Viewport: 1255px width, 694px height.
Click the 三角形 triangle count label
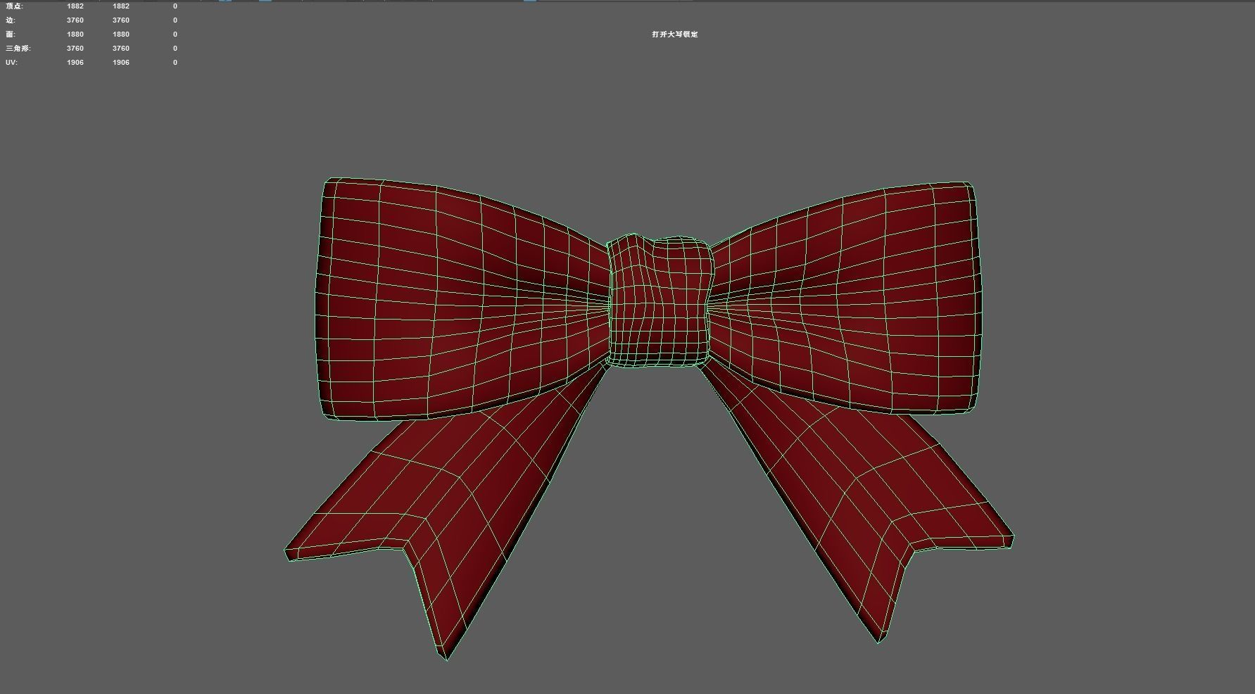tap(18, 49)
